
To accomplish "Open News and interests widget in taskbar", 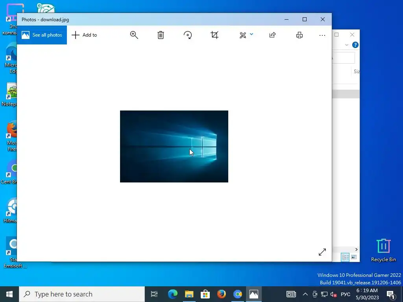I will (x=291, y=294).
